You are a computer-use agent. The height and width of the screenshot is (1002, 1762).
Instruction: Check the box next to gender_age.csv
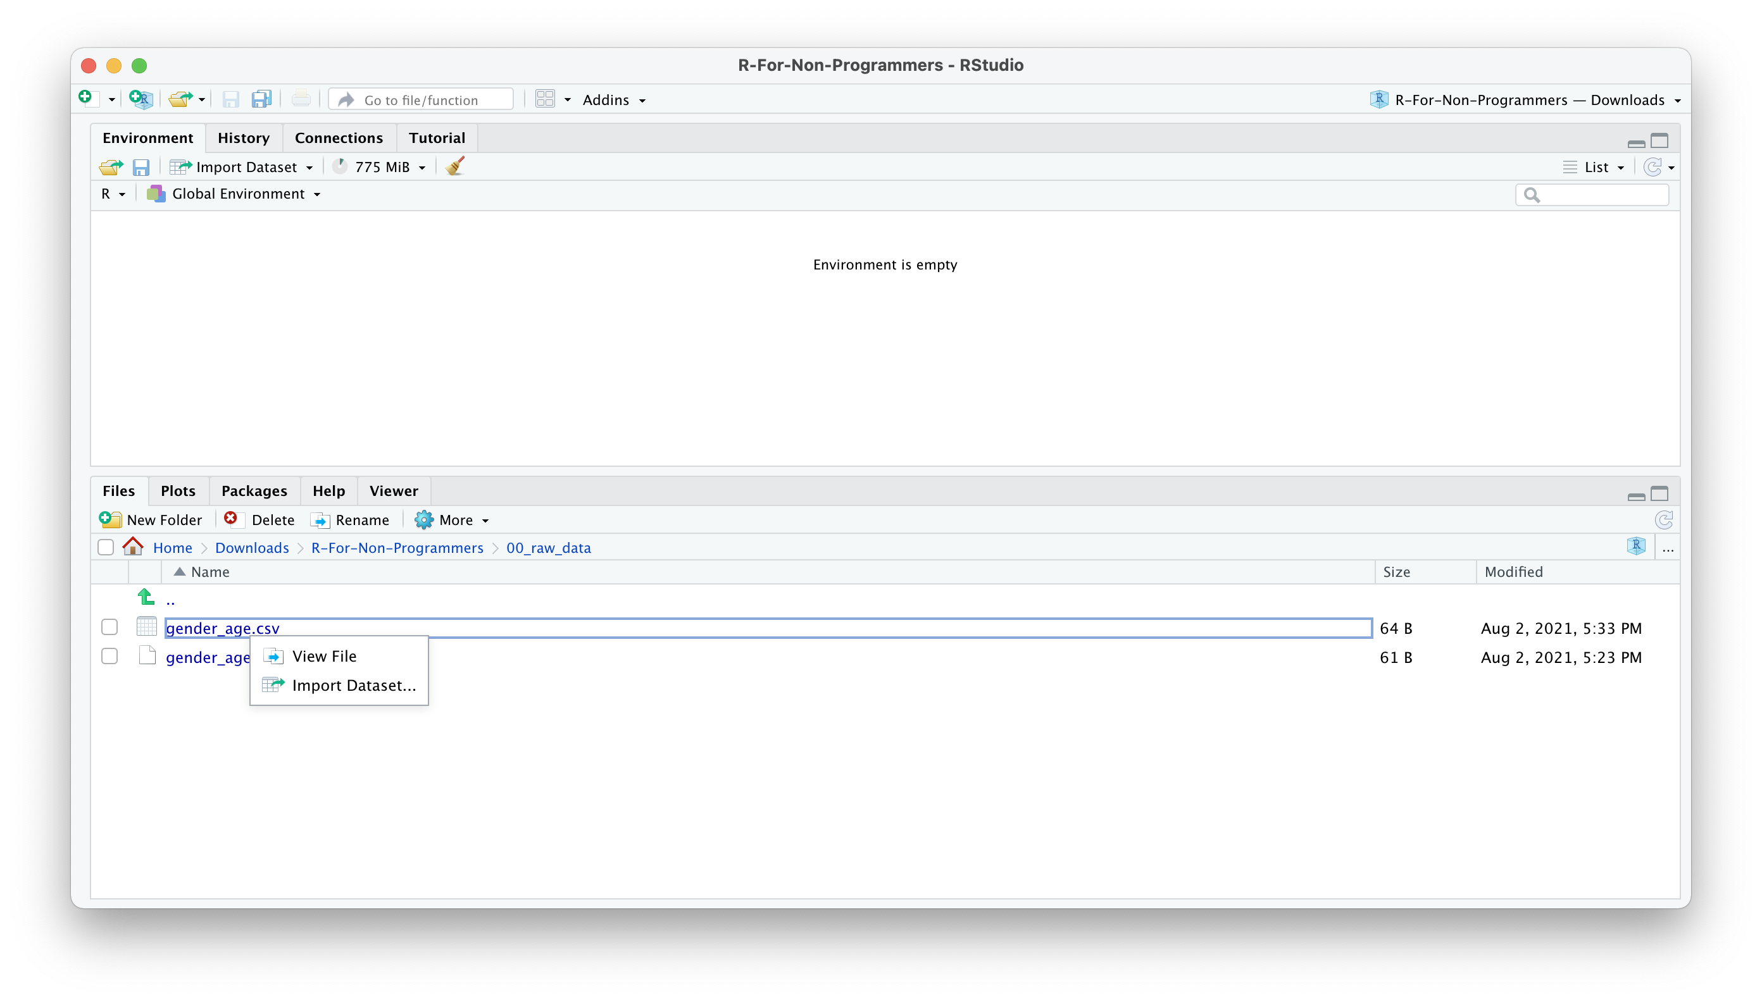[109, 628]
